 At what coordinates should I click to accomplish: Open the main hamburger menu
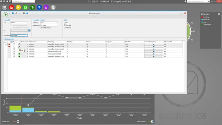5,7
